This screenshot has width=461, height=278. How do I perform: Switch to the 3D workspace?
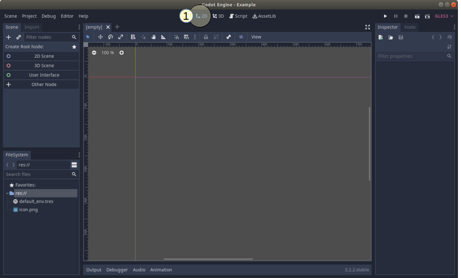[218, 16]
